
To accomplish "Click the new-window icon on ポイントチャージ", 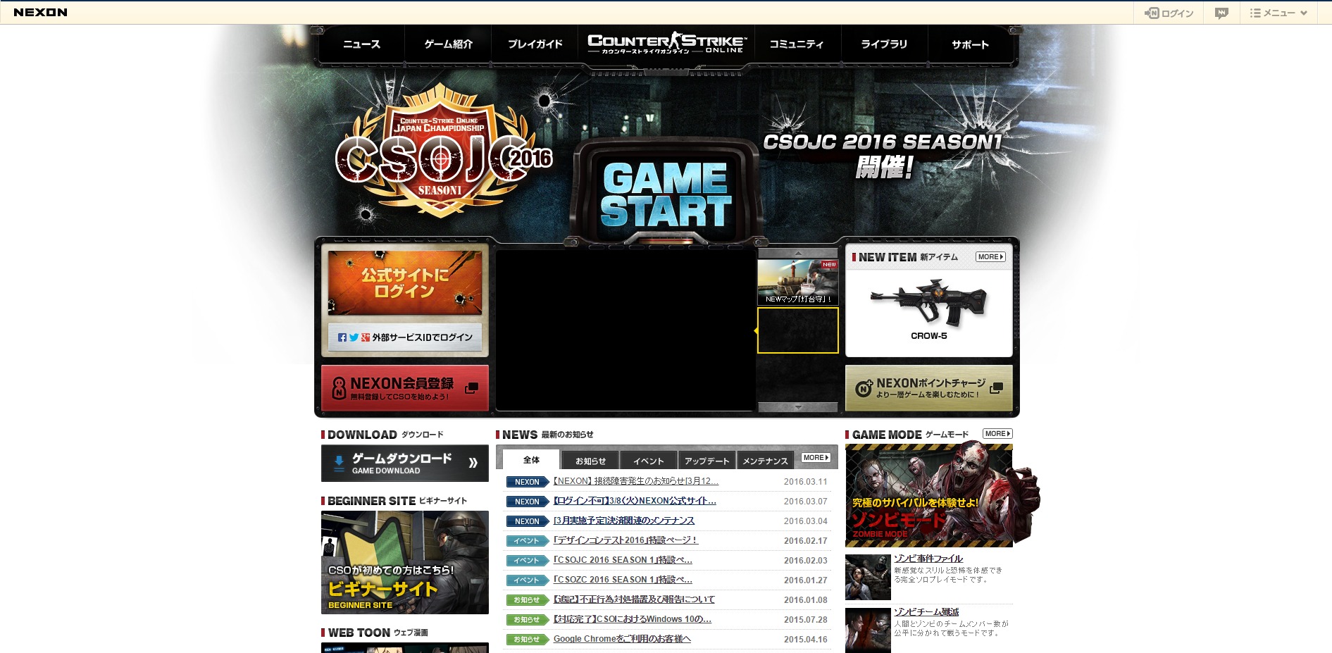I will coord(996,388).
